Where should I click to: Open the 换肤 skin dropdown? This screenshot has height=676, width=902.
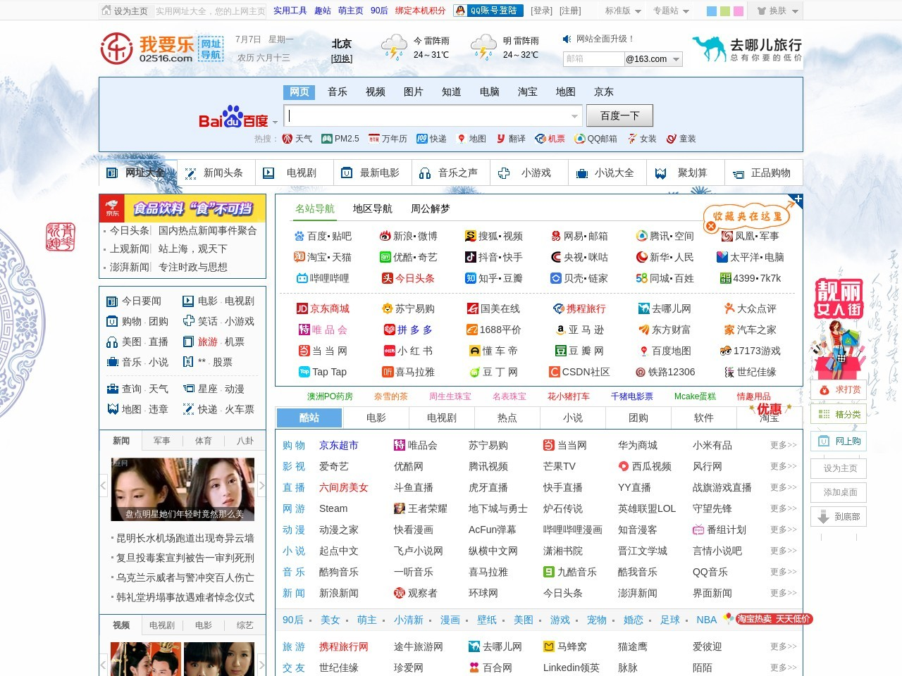click(x=777, y=11)
